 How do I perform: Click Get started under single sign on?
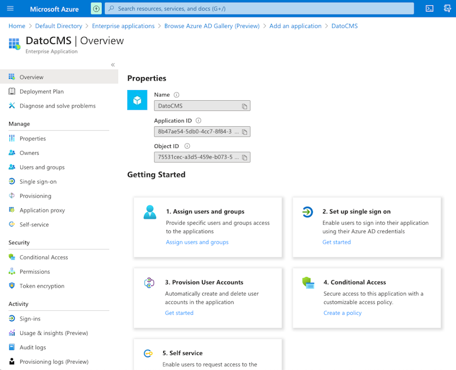[x=337, y=242]
